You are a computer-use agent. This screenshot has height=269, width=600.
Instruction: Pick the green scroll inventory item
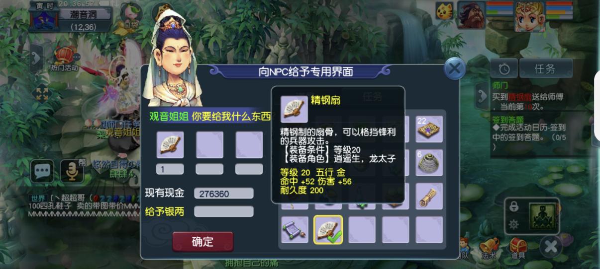pos(295,230)
